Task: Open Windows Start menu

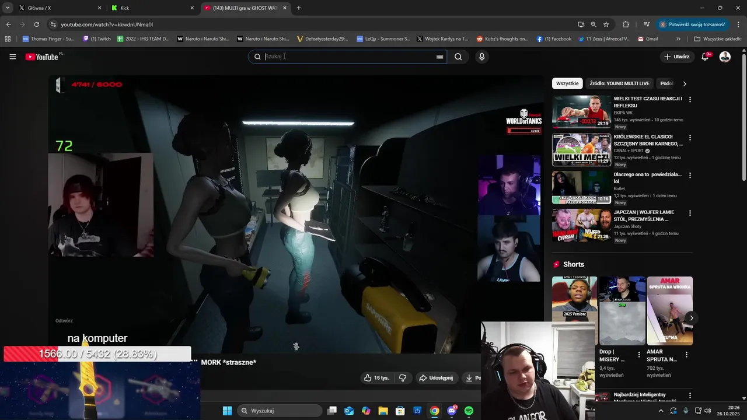Action: (x=227, y=411)
